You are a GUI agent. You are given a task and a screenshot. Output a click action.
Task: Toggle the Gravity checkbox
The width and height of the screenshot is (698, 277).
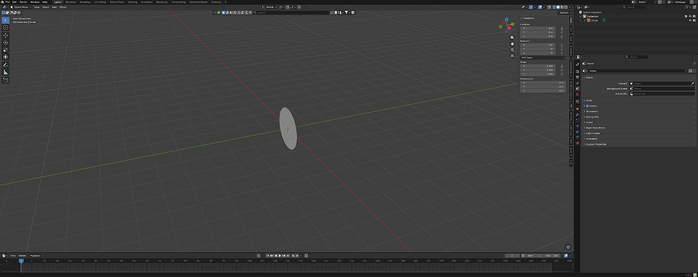click(x=587, y=106)
